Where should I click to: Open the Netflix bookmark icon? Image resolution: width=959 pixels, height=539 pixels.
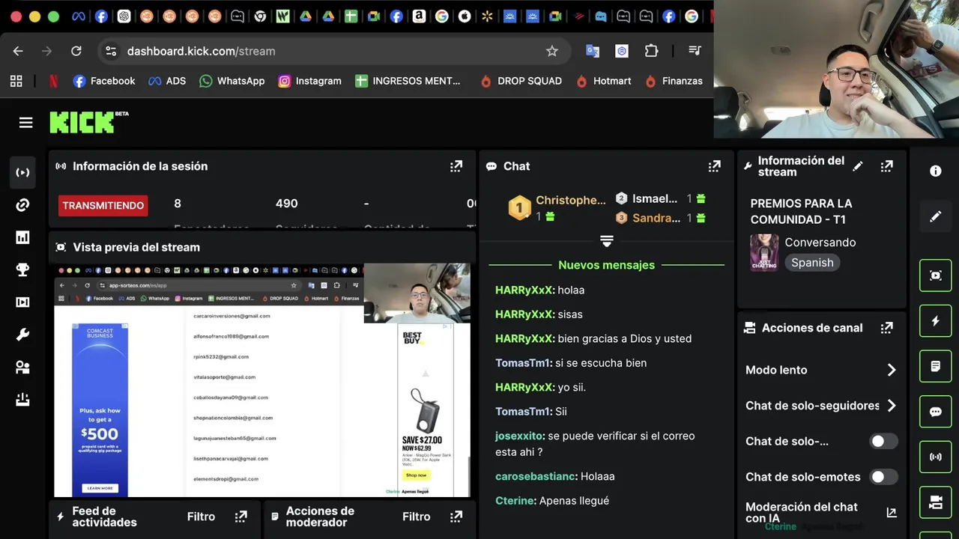(53, 81)
